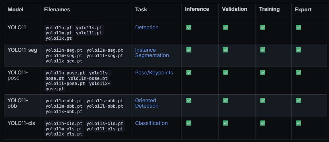The image size is (329, 142).
Task: Click the YOLO11-pose Inference checkmark icon
Action: click(189, 72)
